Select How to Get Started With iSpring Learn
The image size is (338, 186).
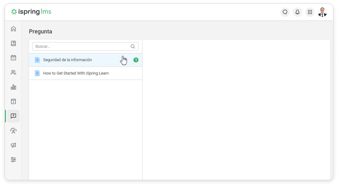click(76, 73)
